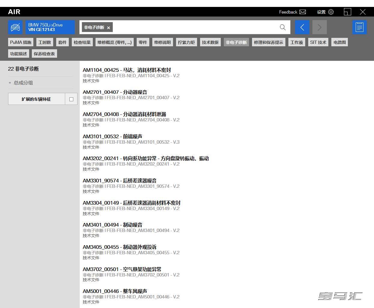The width and height of the screenshot is (374, 308).
Task: Open document AM3304_00149 后桥差速器消耗材料不密封
Action: click(132, 203)
